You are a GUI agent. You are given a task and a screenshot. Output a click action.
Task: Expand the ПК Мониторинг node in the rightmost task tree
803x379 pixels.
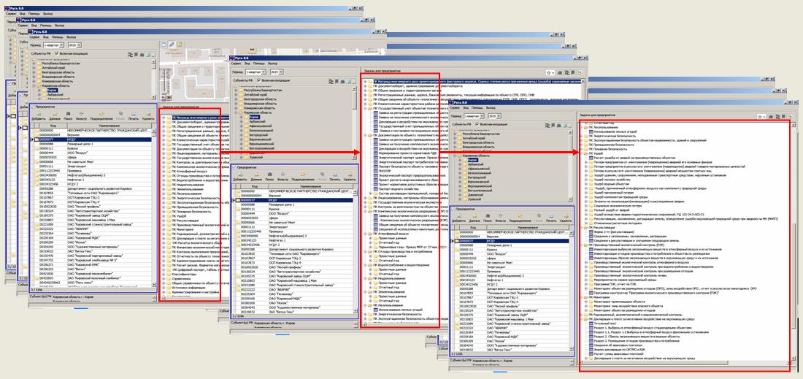pos(584,299)
